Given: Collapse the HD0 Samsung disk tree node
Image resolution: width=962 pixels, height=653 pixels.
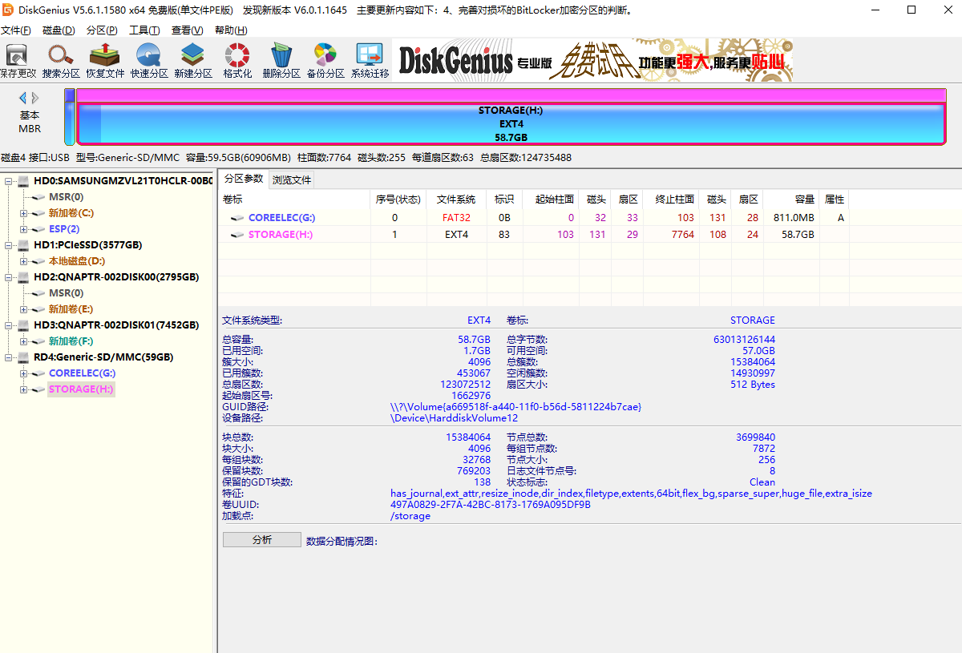Looking at the screenshot, I should (x=8, y=181).
